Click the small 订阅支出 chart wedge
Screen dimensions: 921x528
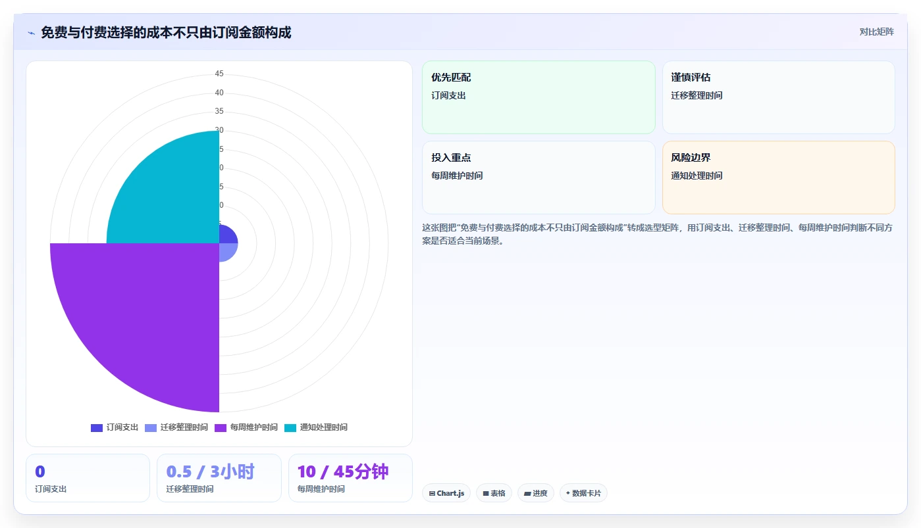click(226, 236)
